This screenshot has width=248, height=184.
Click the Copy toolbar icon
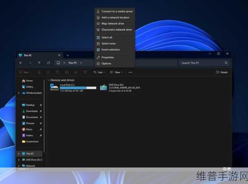[x=48, y=72]
